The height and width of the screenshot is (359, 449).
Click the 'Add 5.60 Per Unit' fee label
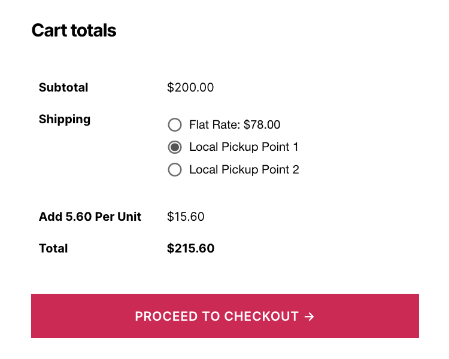tap(90, 217)
